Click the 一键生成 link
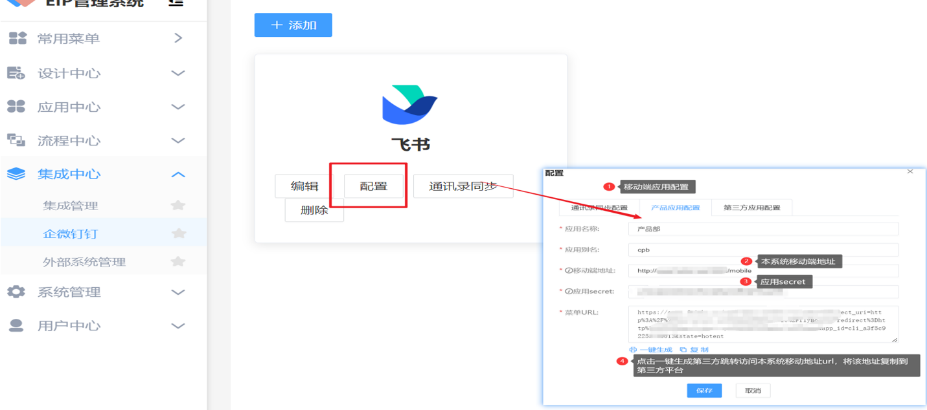The image size is (927, 410). click(651, 350)
